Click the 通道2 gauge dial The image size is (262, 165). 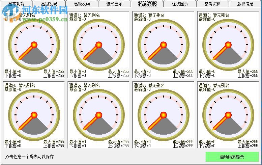pos(164,45)
